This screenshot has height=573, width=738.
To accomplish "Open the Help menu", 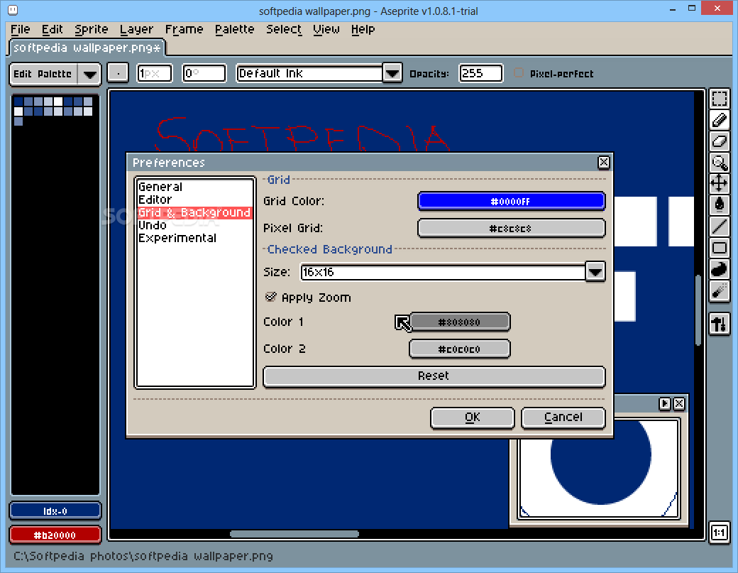I will click(363, 29).
